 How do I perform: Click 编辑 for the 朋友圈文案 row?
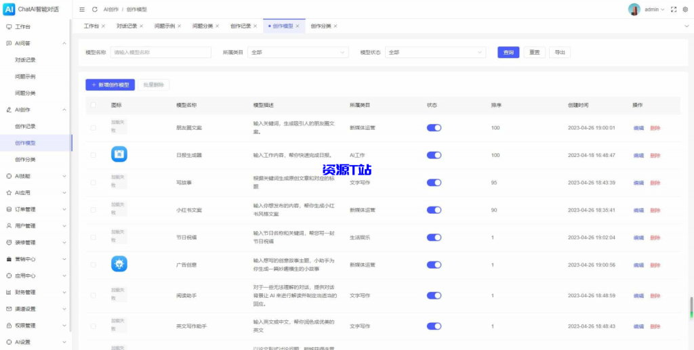point(638,128)
